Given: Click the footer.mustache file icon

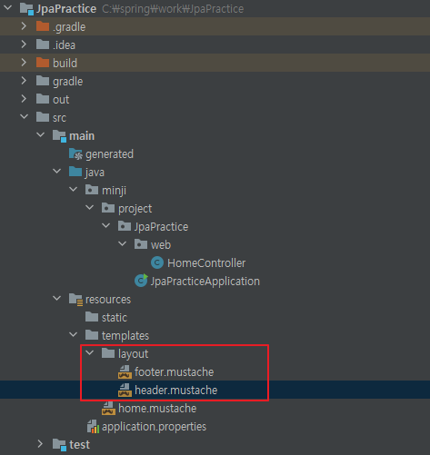Looking at the screenshot, I should click(x=125, y=372).
